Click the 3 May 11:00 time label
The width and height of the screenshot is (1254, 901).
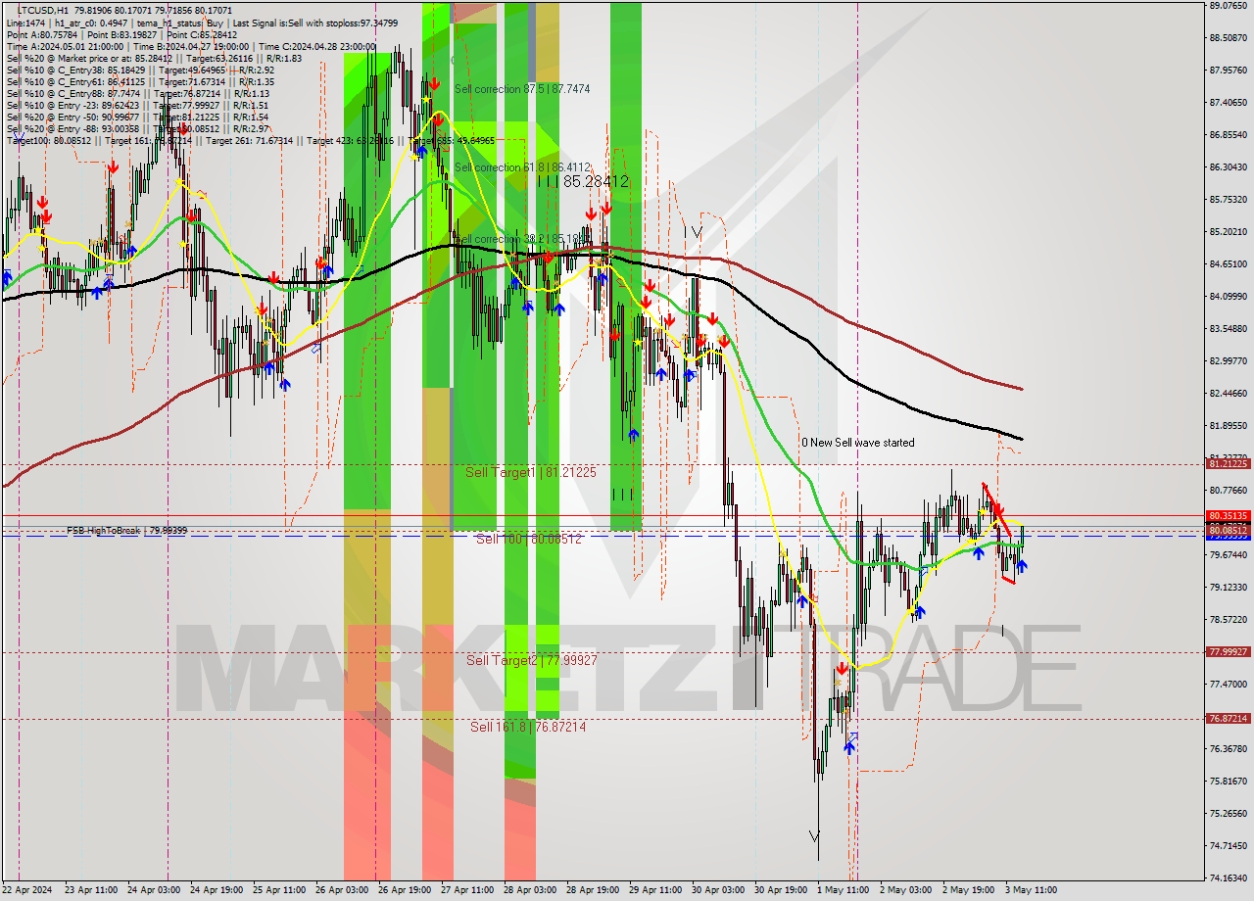click(x=1031, y=890)
